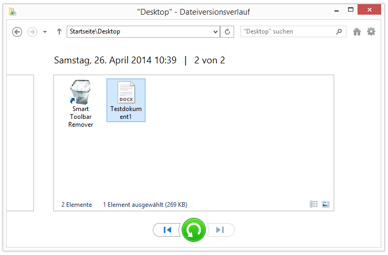388x255 pixels.
Task: Open the window system menu icon
Action: [x=12, y=11]
